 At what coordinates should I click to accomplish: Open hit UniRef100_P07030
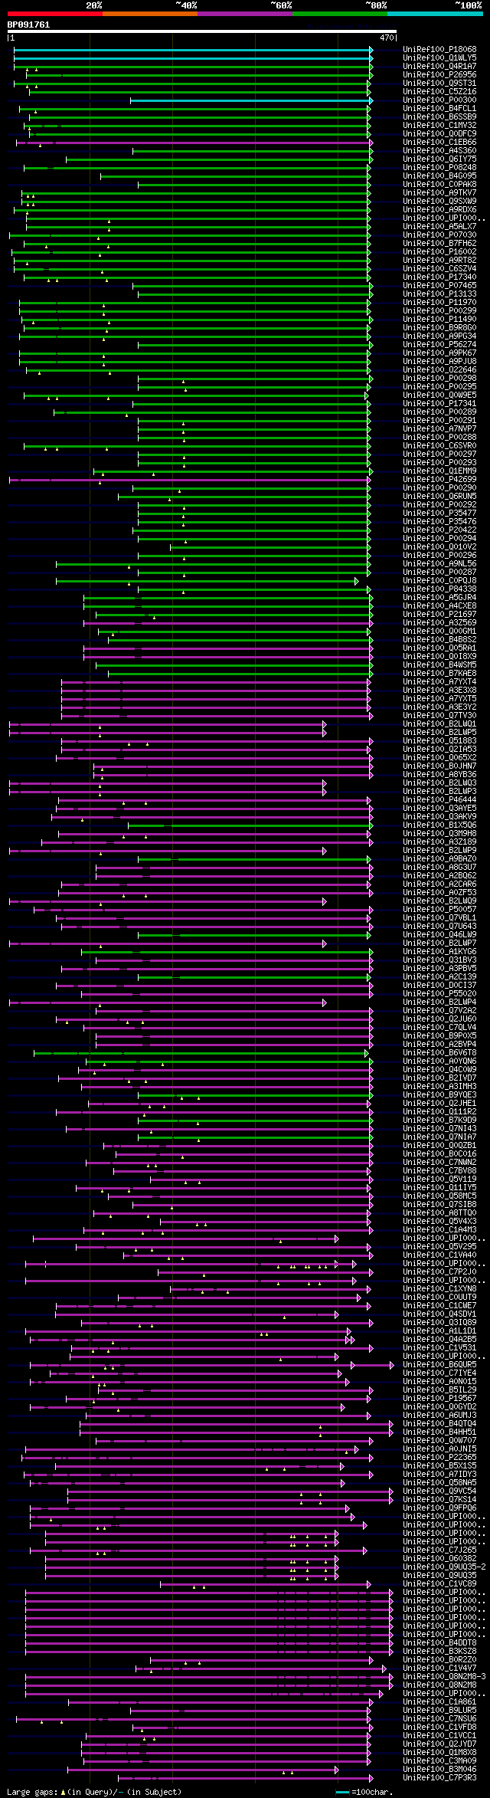[439, 235]
